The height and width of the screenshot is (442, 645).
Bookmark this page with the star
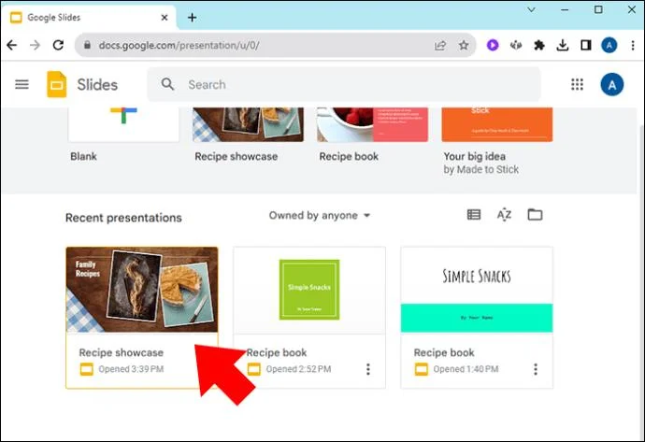464,45
